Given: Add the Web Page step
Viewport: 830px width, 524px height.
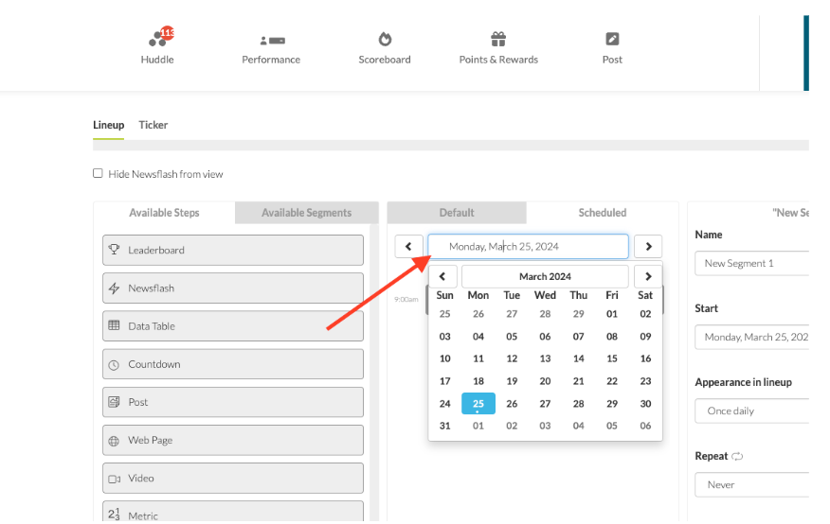Looking at the screenshot, I should [233, 440].
